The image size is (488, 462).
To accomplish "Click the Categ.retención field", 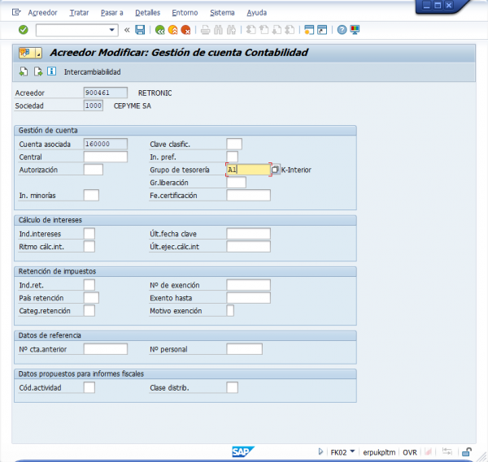I will click(x=89, y=310).
